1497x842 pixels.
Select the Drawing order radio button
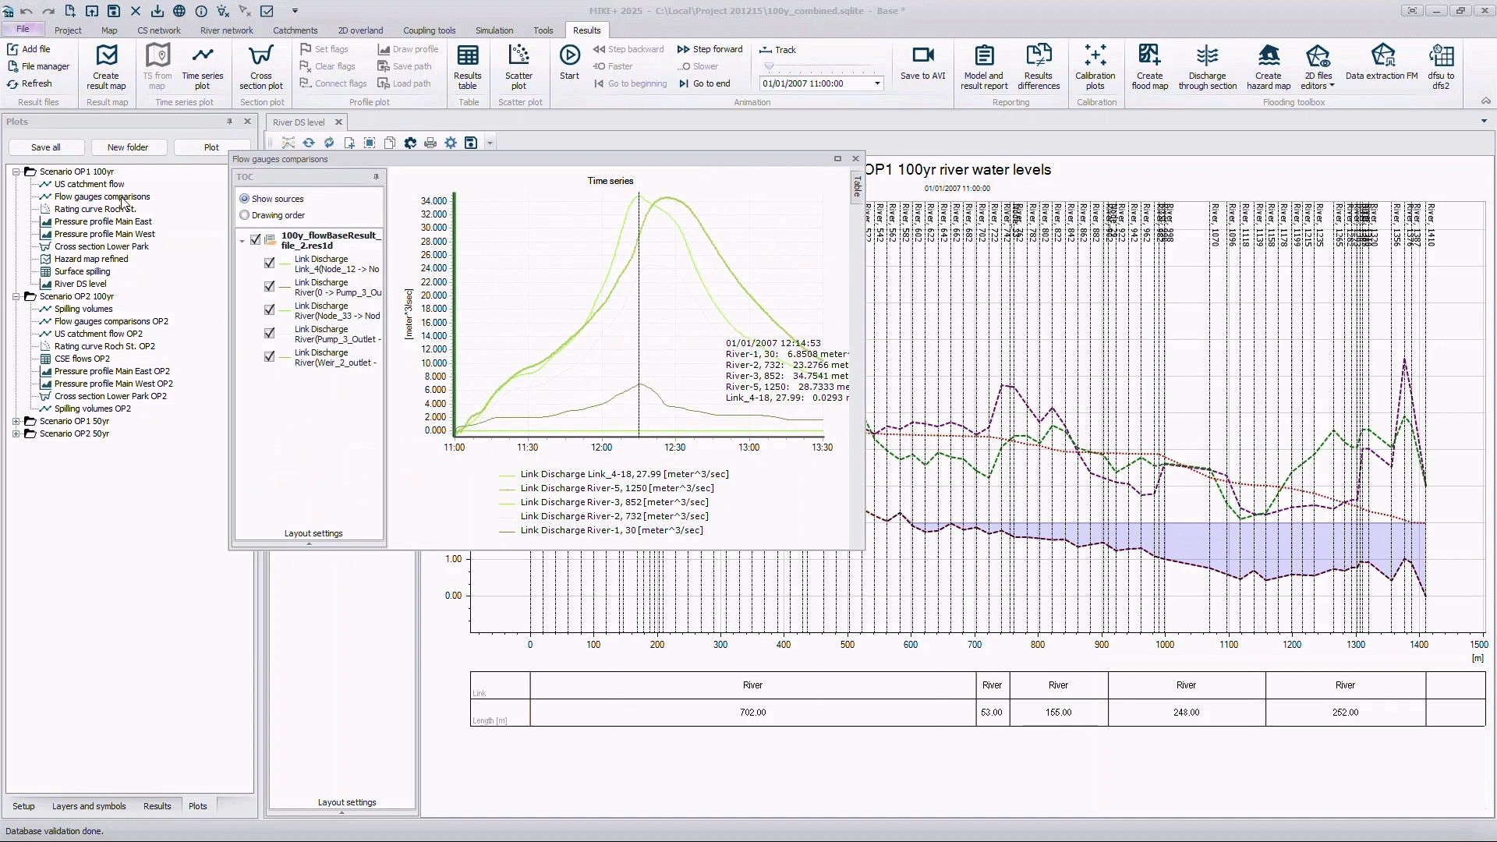[x=245, y=215]
